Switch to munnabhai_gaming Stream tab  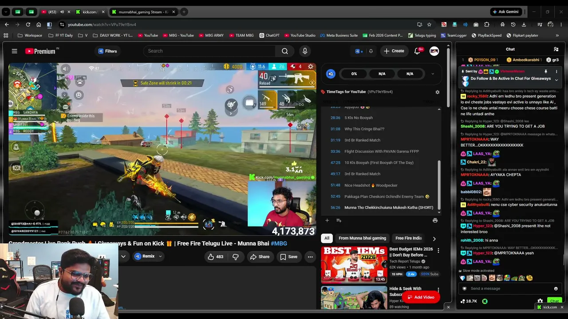pos(143,12)
